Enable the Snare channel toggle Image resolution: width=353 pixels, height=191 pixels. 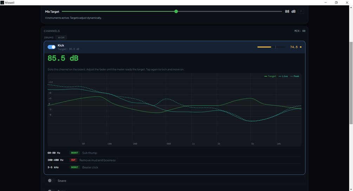[51, 181]
